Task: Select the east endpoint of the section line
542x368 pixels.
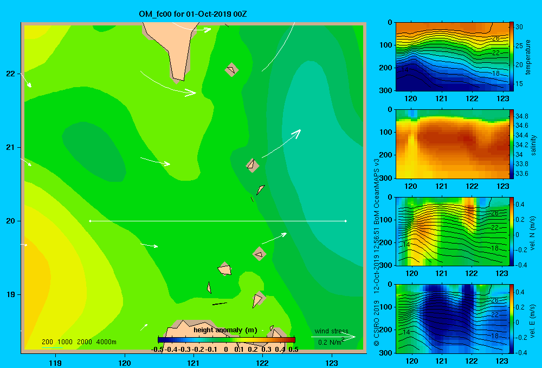Action: 346,221
